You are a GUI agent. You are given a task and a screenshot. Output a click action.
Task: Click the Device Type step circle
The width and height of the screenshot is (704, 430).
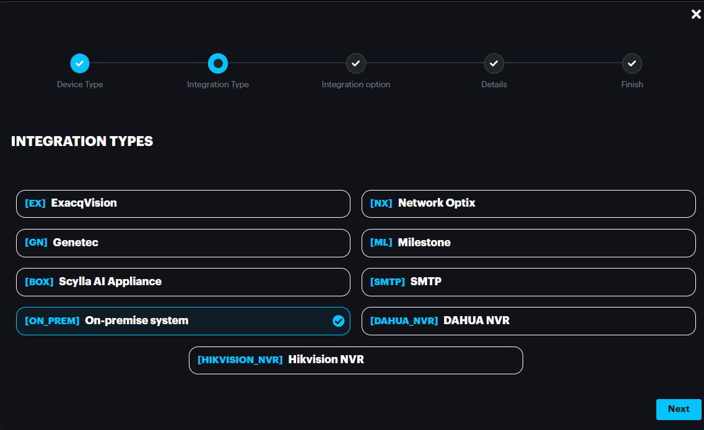click(x=80, y=63)
